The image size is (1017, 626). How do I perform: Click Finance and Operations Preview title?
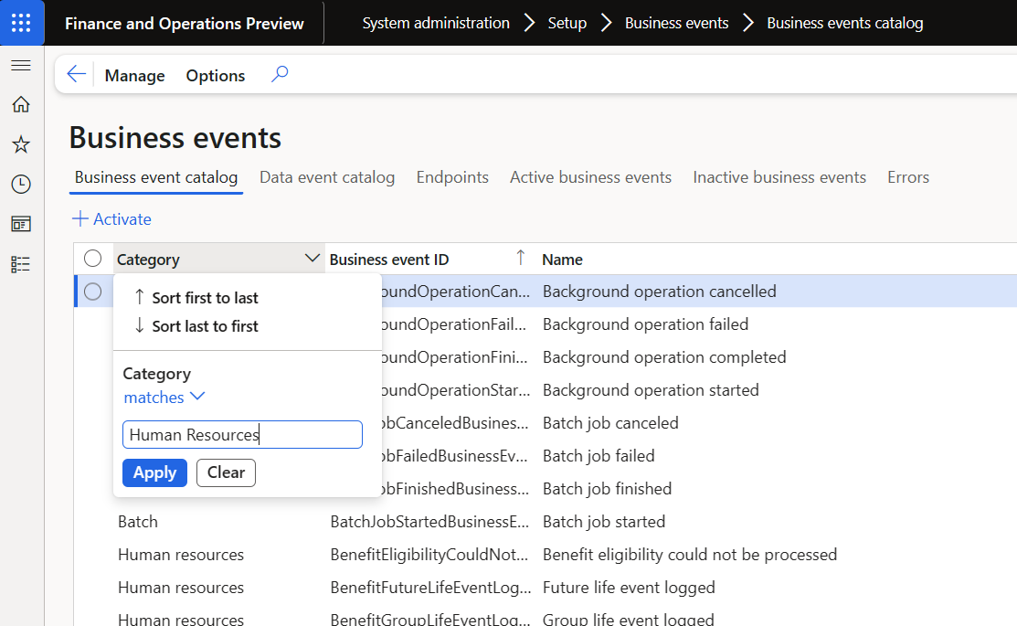[185, 24]
